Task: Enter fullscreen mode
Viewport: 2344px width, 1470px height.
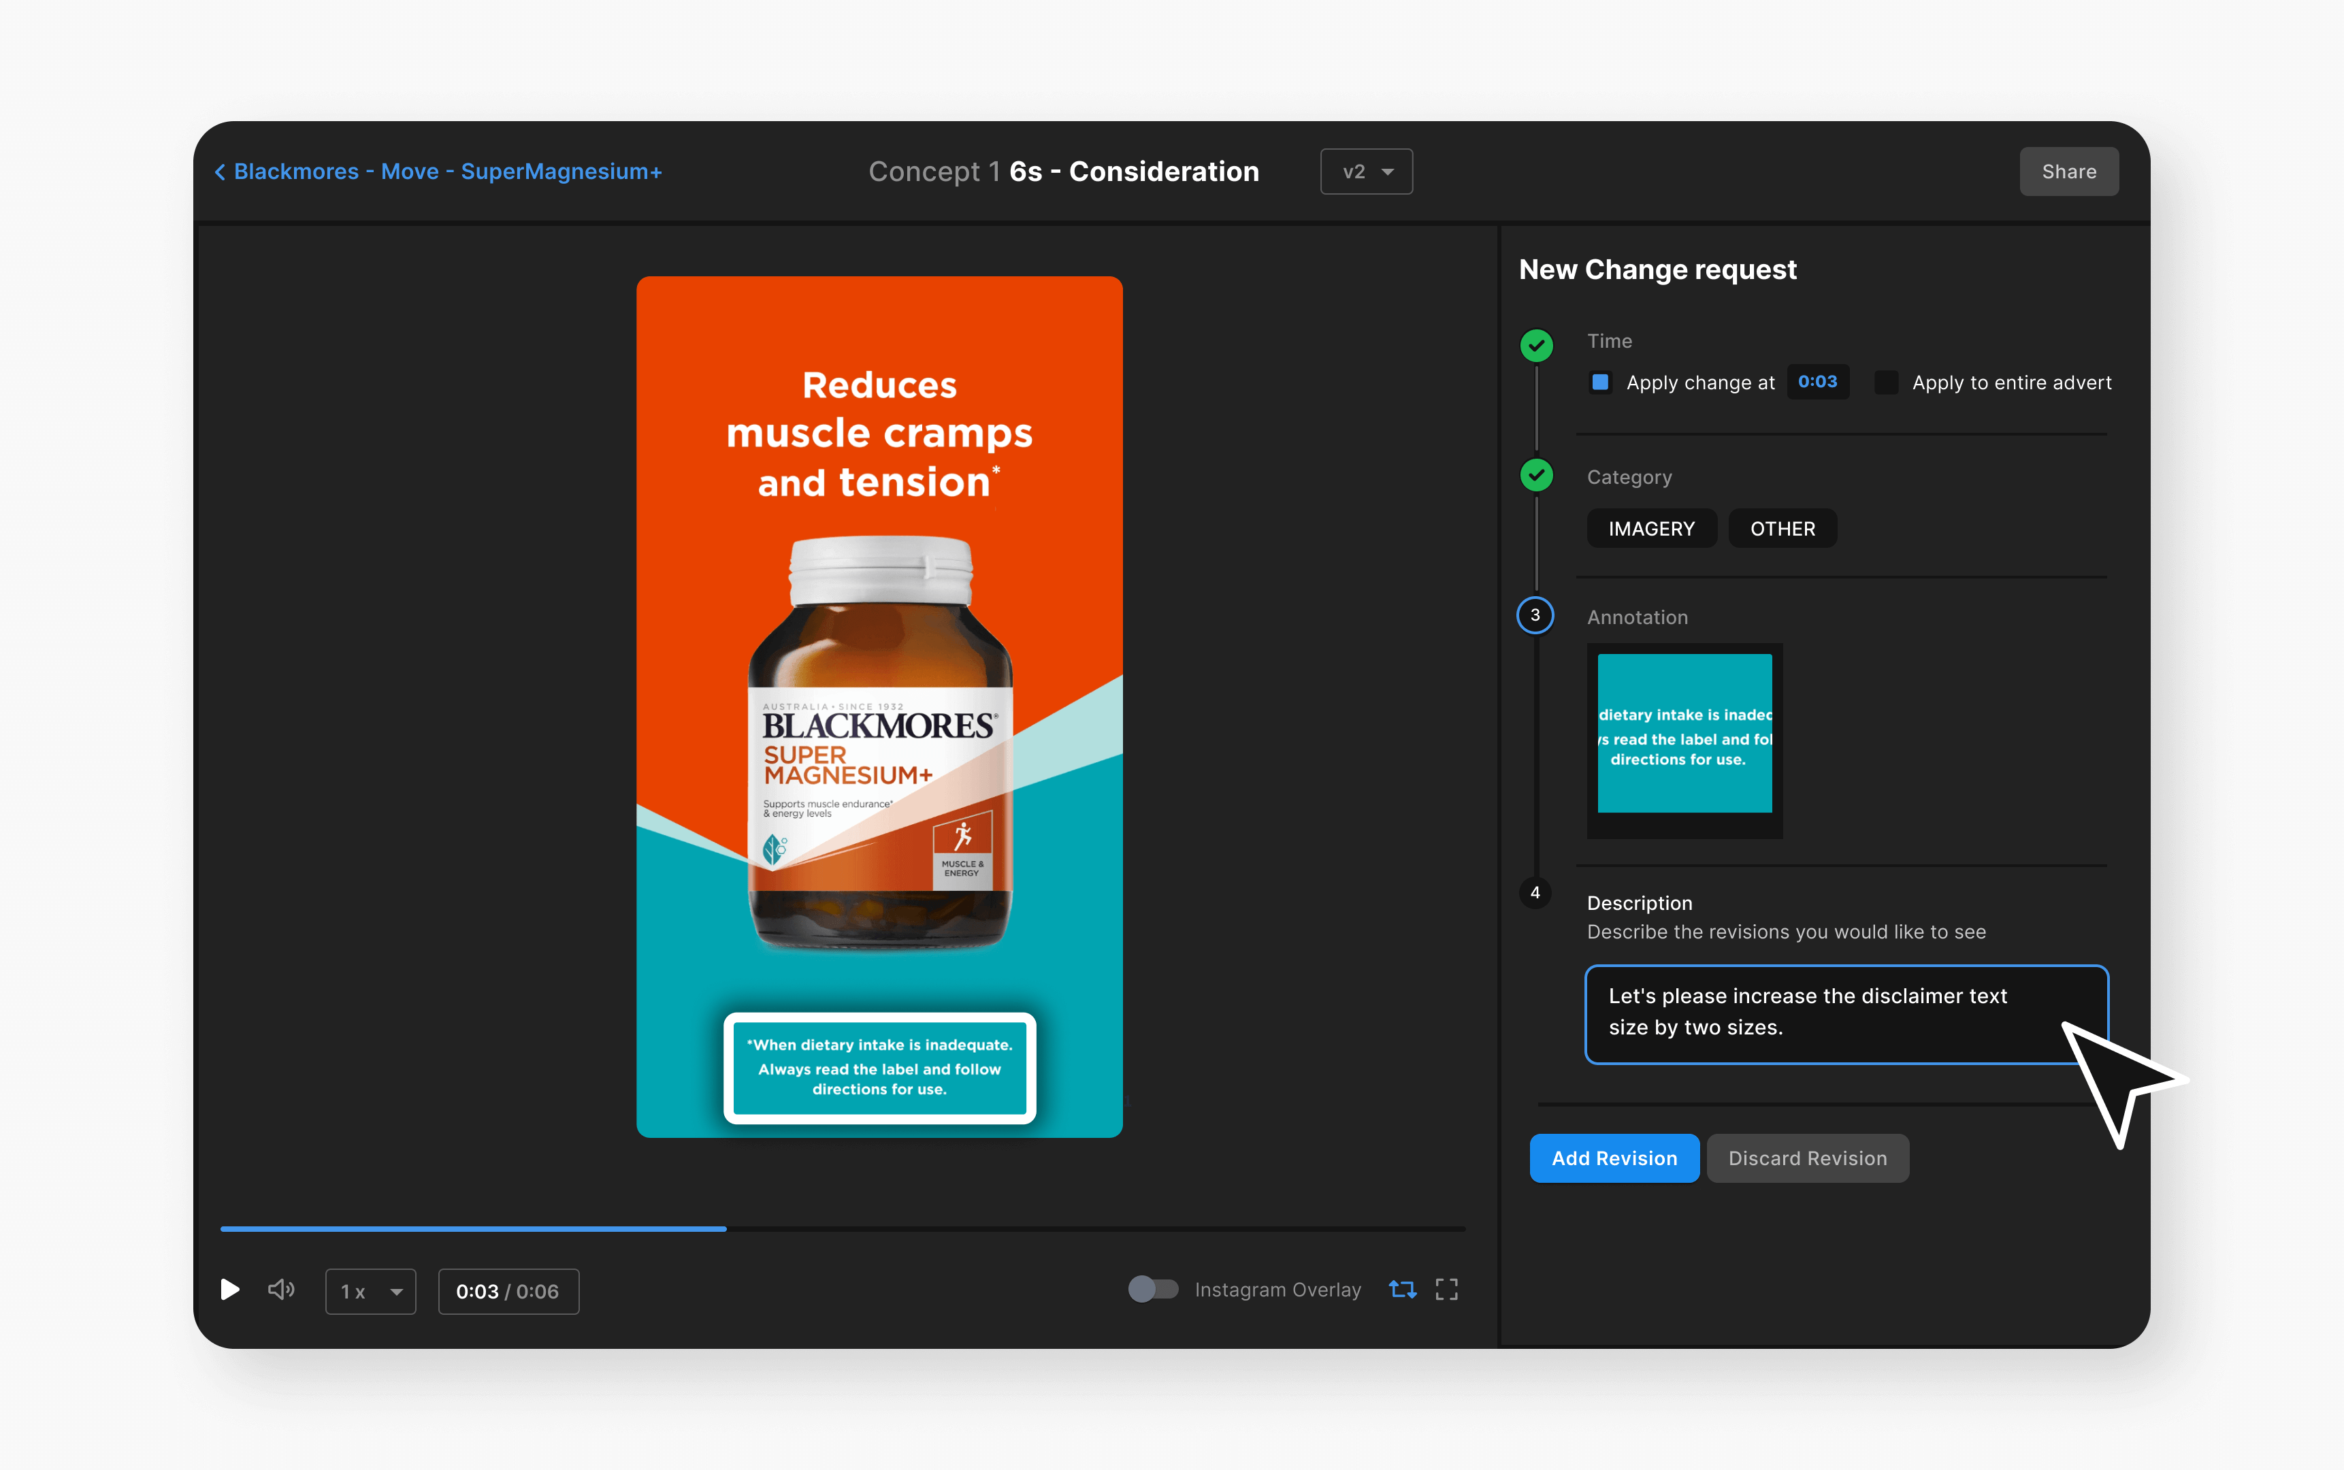Action: pos(1447,1290)
